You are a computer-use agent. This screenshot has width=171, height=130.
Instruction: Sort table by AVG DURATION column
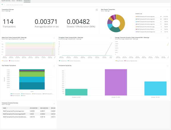(34, 108)
